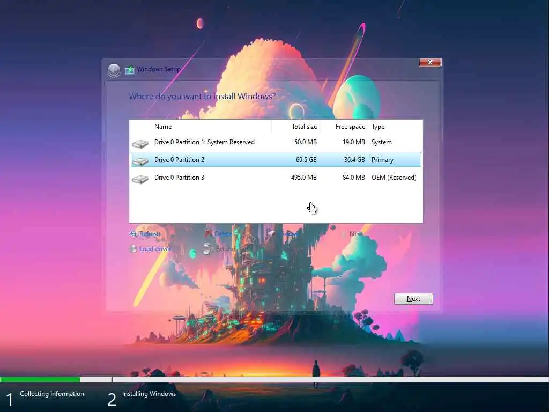Click the disk icon for Partition 3
Image resolution: width=549 pixels, height=412 pixels.
point(140,179)
